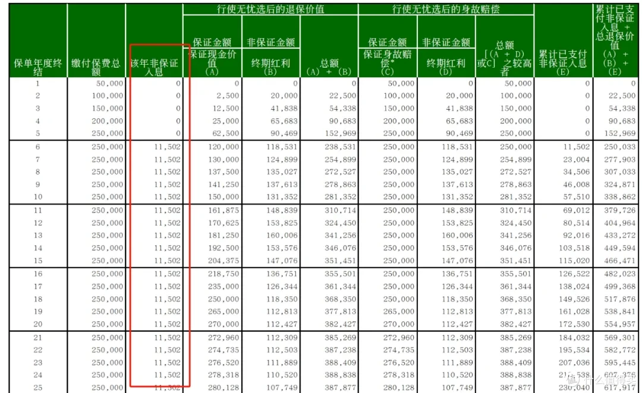Click cumulative income value 138,024
Screen dimensions: 642x393
tap(574, 286)
